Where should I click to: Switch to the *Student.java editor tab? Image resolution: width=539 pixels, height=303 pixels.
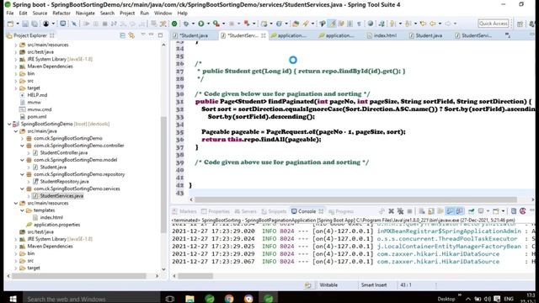tap(195, 35)
